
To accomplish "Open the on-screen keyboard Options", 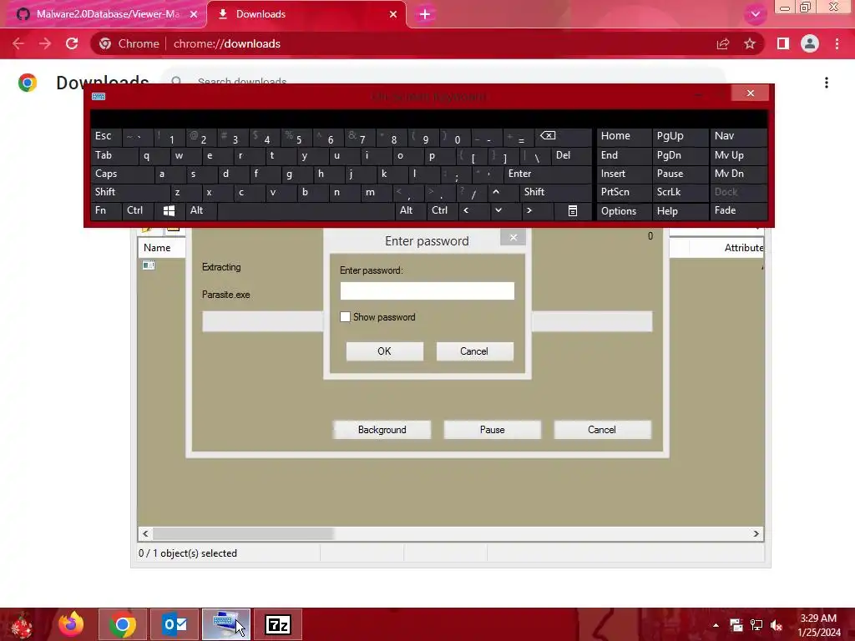I will click(x=624, y=210).
